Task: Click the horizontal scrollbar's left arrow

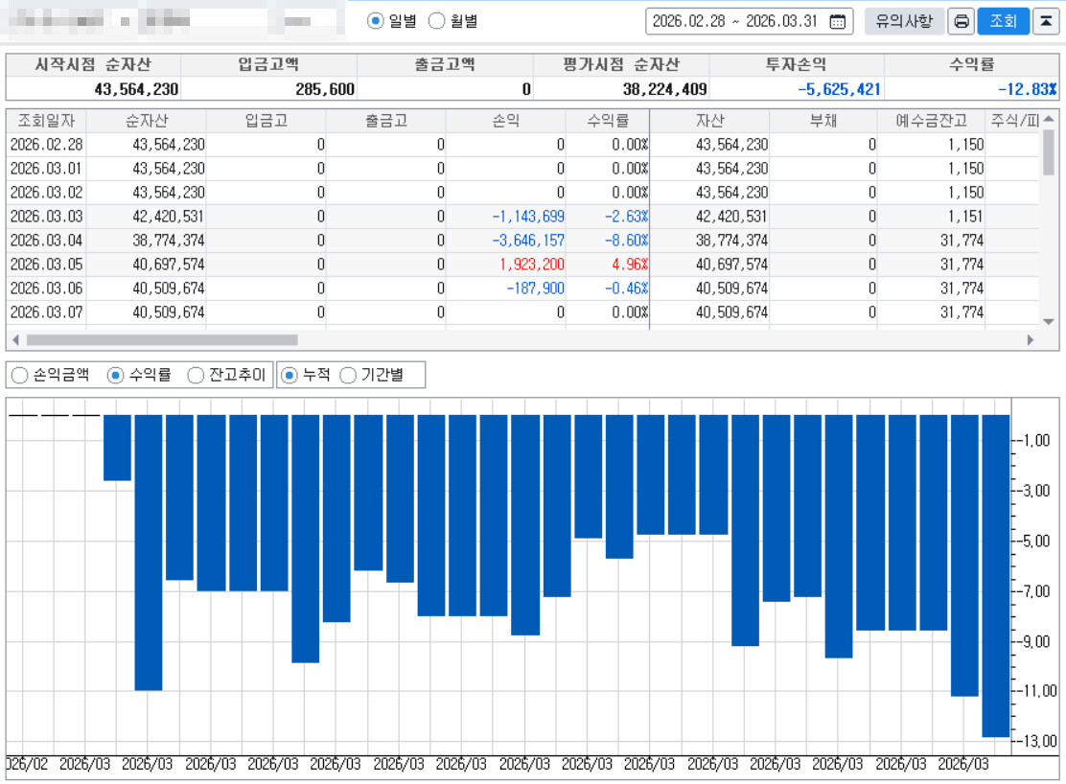Action: point(15,340)
